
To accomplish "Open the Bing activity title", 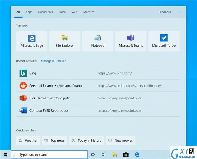I will click(x=33, y=73).
